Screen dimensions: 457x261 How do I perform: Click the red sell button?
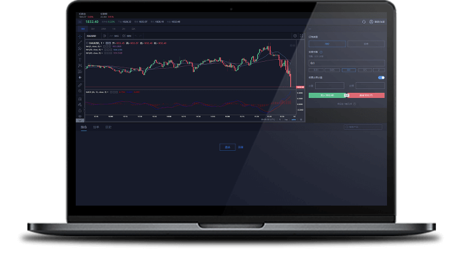click(x=367, y=95)
